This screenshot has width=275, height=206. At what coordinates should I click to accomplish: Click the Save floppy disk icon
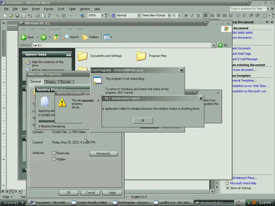pyautogui.click(x=17, y=16)
